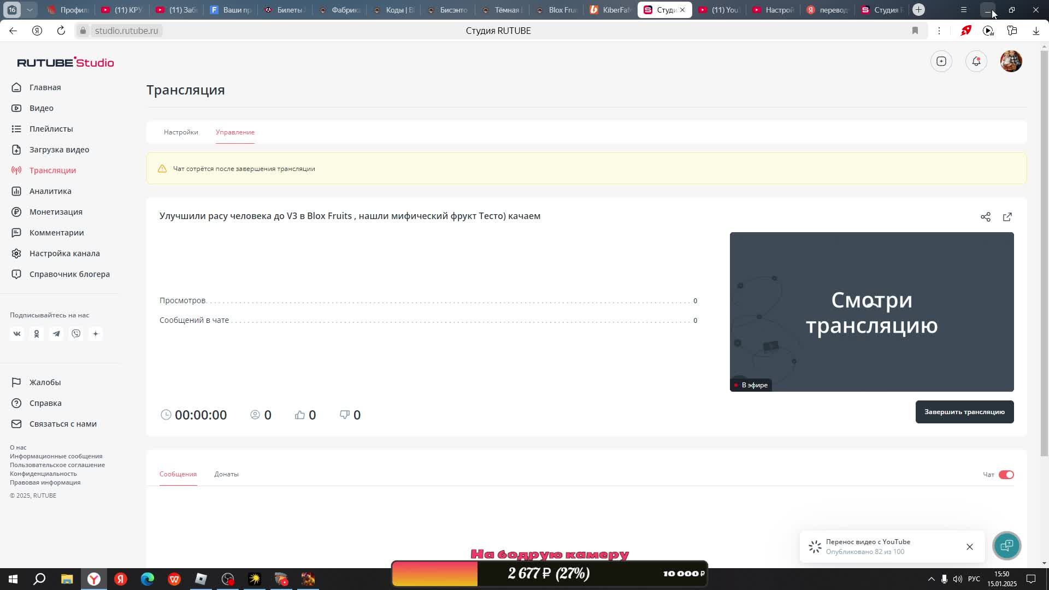Screen dimensions: 1049x590
Task: Open Видео in sidebar
Action: point(41,108)
